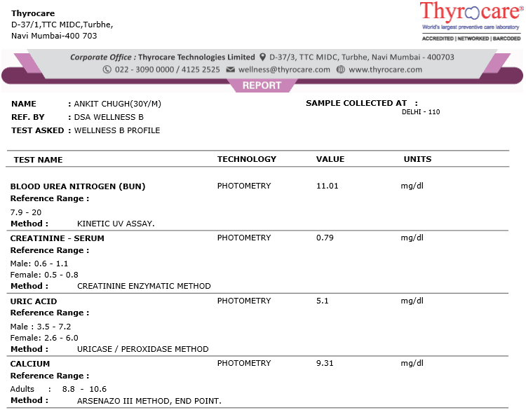This screenshot has width=526, height=410.
Task: Select the 'DSA WELLNESS B' referrer text
Action: [109, 117]
